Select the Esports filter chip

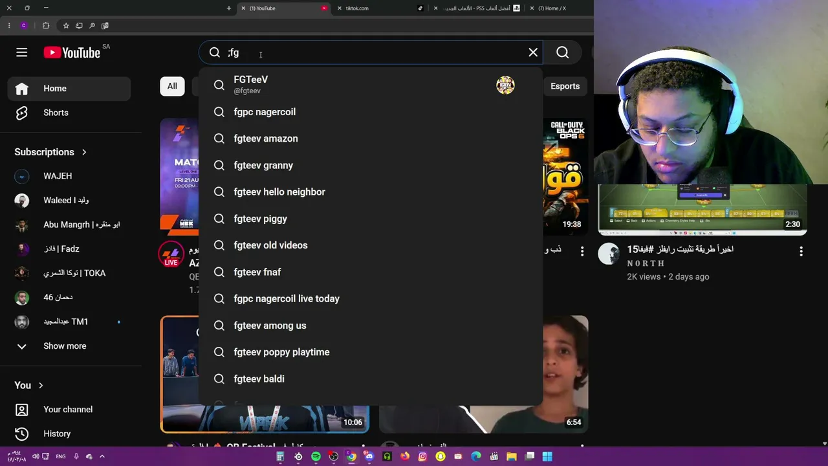click(x=565, y=86)
